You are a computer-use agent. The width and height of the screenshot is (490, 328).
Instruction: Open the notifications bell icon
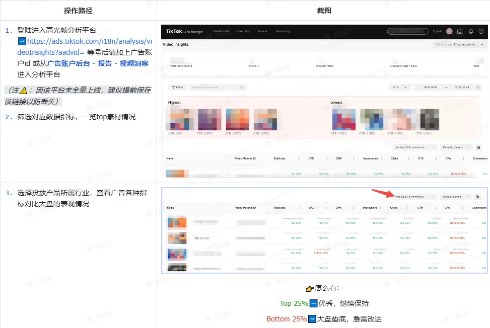(x=471, y=31)
